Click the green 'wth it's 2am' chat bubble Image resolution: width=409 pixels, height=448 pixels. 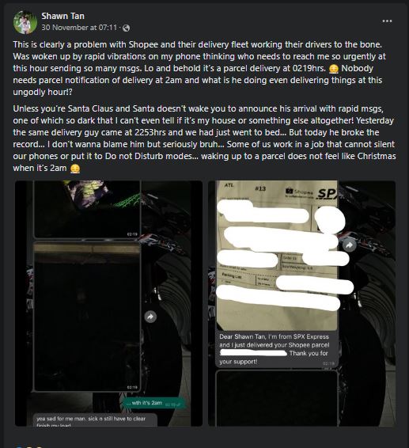(154, 403)
